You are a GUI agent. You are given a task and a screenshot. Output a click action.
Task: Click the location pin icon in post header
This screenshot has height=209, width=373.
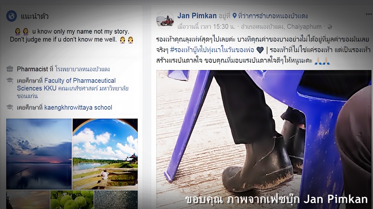[x=235, y=16]
